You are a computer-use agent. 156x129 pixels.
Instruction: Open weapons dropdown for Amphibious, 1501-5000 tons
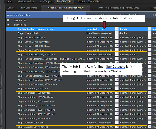pos(117,97)
